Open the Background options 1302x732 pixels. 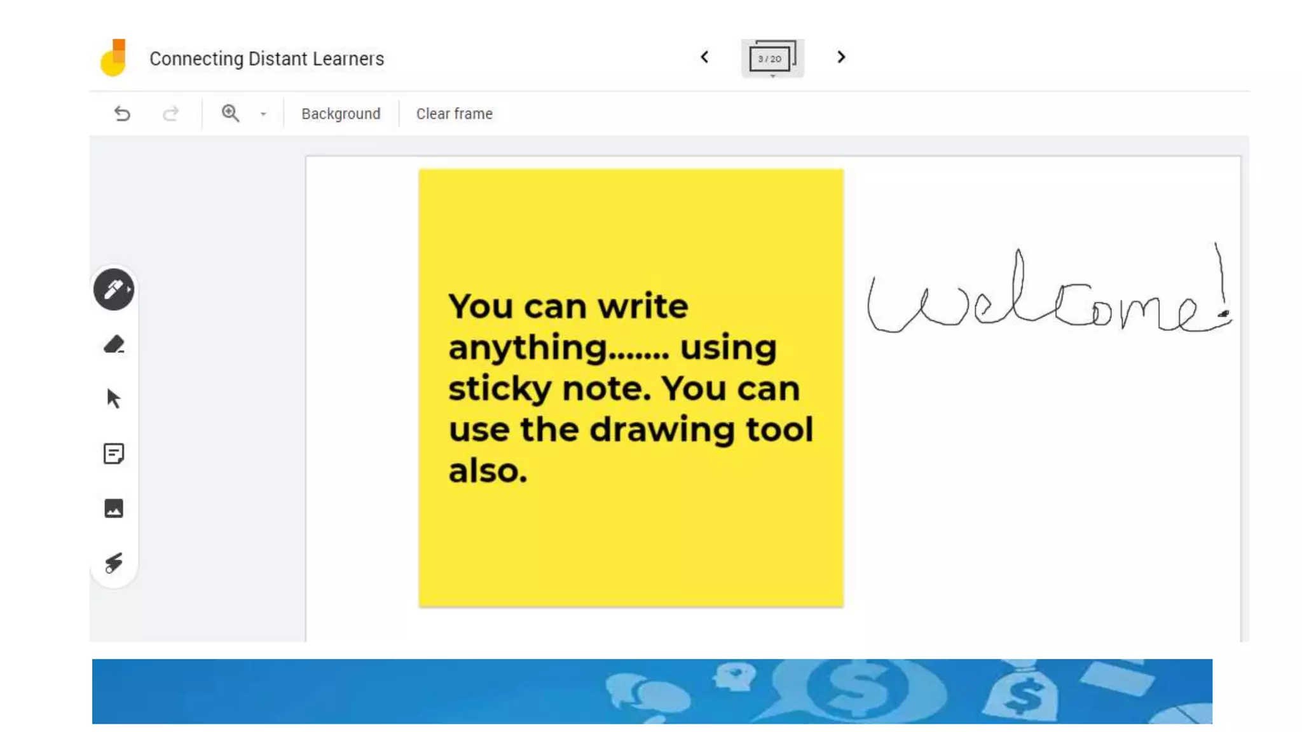point(341,114)
